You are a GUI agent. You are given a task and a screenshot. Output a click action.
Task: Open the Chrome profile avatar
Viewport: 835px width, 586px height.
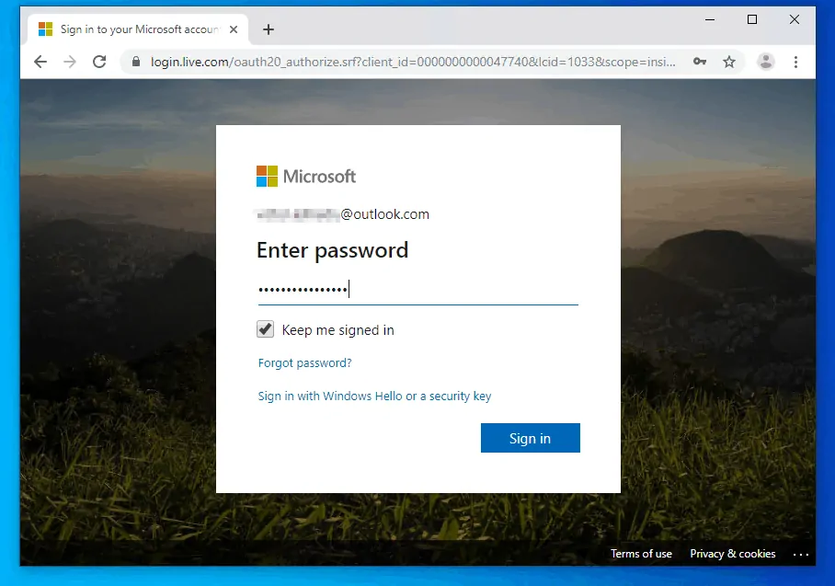(765, 63)
